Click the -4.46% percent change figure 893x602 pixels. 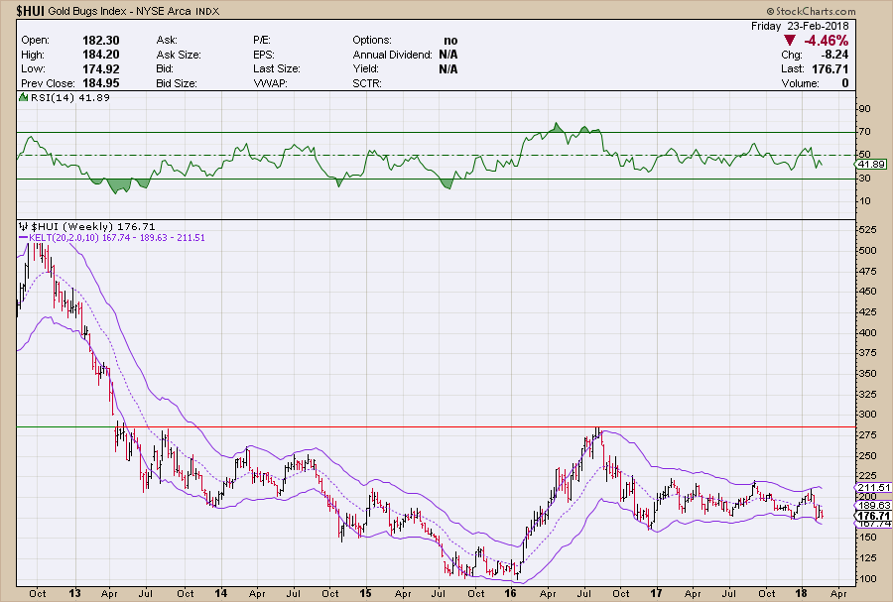(x=826, y=41)
